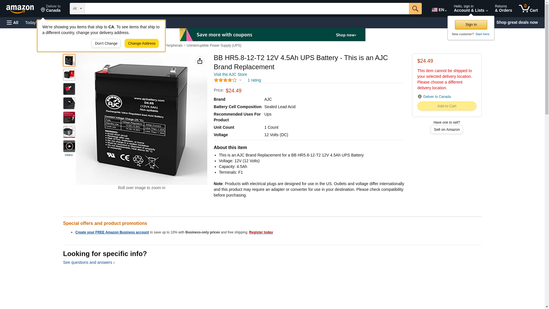The height and width of the screenshot is (309, 549).
Task: Click the share icon on product image
Action: [200, 61]
